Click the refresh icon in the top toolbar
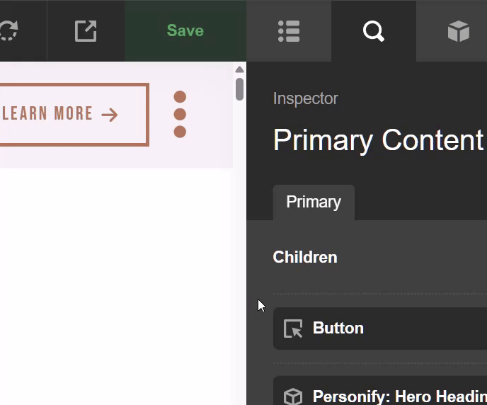Screen dimensions: 487x405 coord(10,31)
